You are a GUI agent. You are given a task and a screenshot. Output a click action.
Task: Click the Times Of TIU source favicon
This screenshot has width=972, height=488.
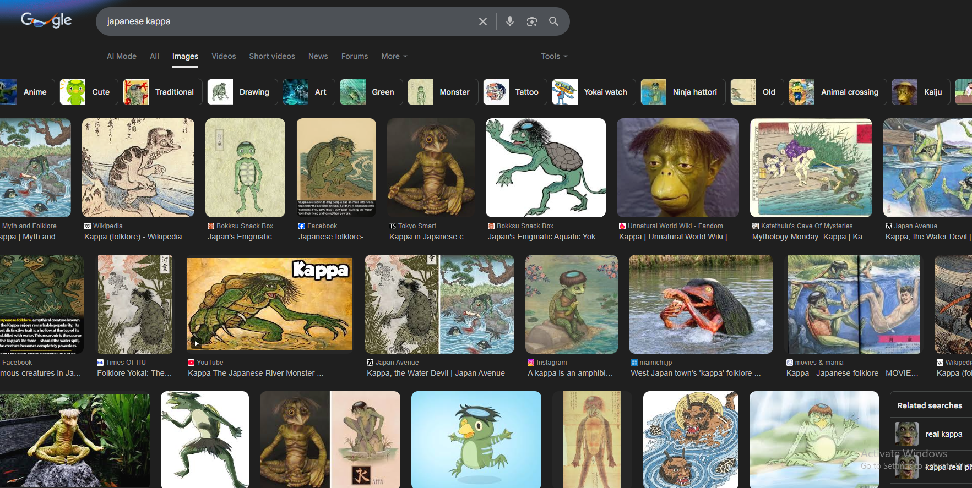pos(100,363)
